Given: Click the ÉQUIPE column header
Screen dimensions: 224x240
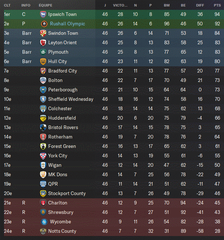Looking at the screenshot, I should pyautogui.click(x=45, y=5).
